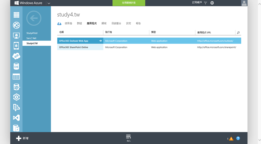Switch to the 報告 tab
The image size is (261, 144).
(x=138, y=23)
